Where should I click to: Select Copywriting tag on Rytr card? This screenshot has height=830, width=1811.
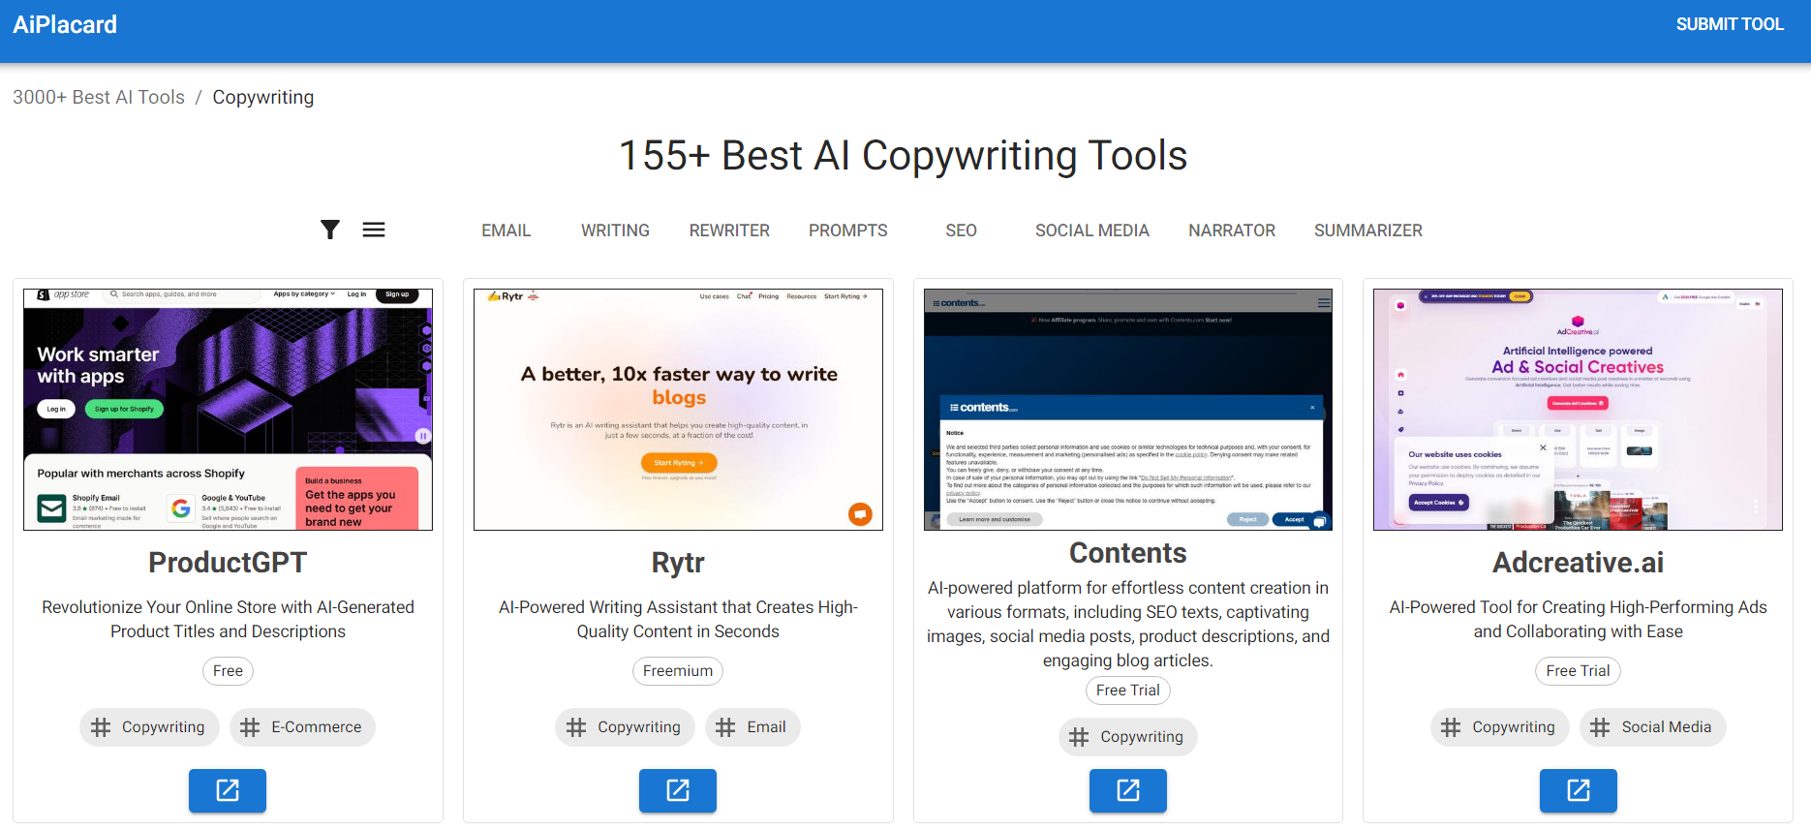tap(625, 727)
